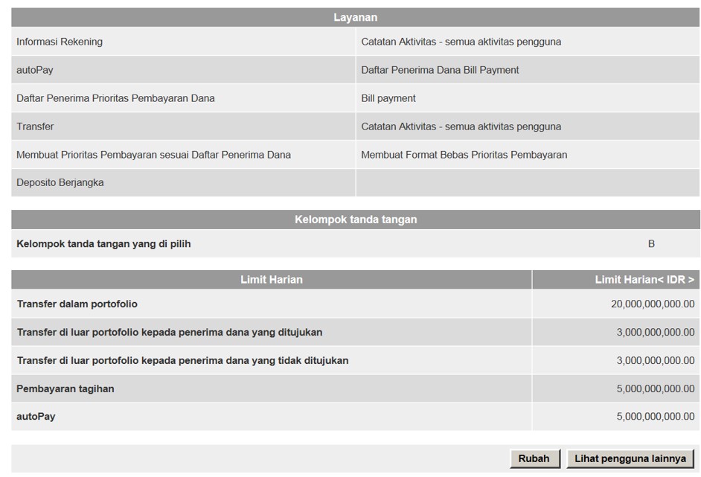Click the Rubah button
The height and width of the screenshot is (477, 701).
(x=535, y=458)
